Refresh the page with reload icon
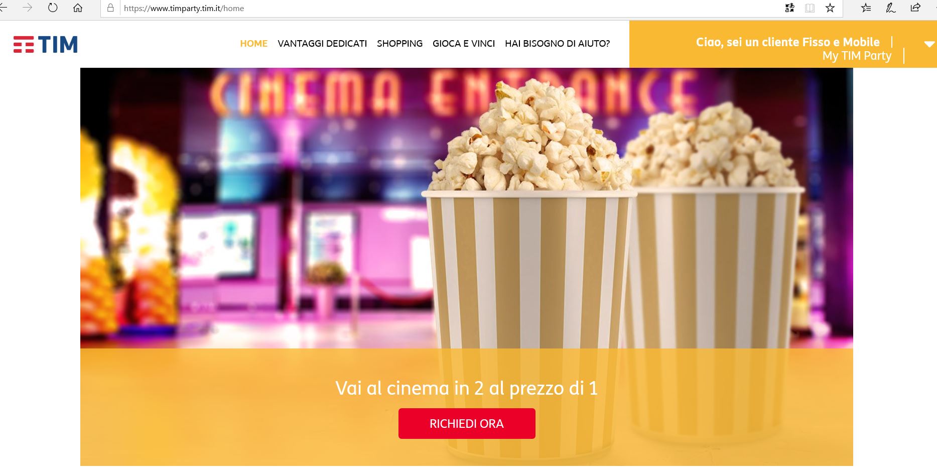The height and width of the screenshot is (471, 937). (53, 8)
